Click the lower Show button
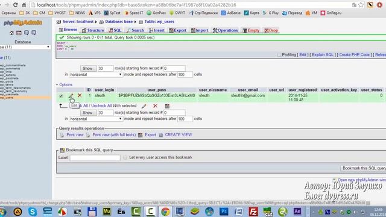This screenshot has width=386, height=217. [88, 113]
